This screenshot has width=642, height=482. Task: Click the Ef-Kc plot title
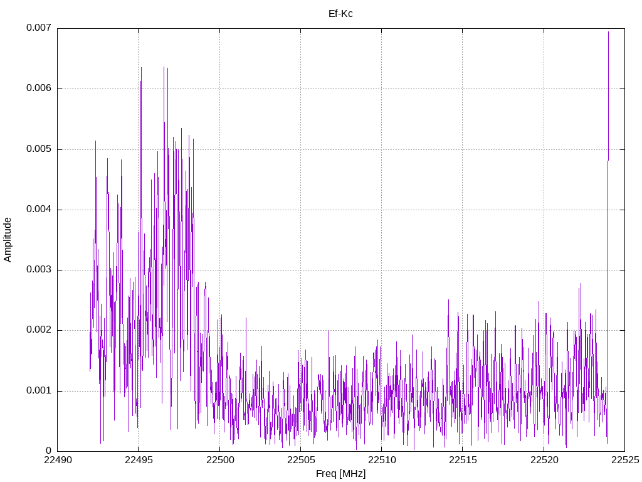pos(340,14)
